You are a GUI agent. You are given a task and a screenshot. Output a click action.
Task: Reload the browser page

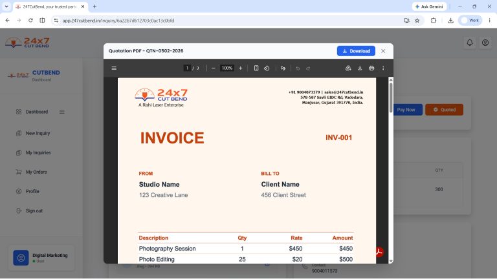point(30,20)
